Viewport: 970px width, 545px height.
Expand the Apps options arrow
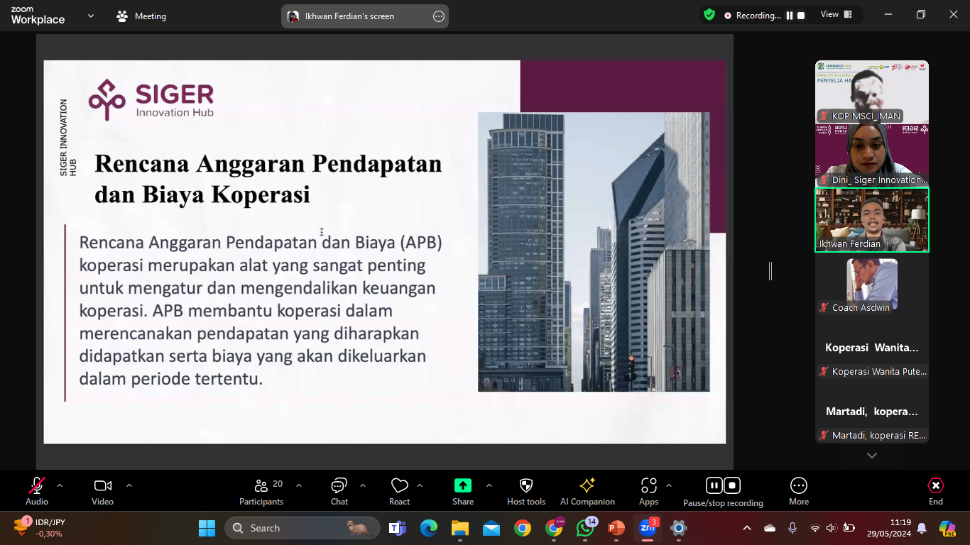point(669,485)
